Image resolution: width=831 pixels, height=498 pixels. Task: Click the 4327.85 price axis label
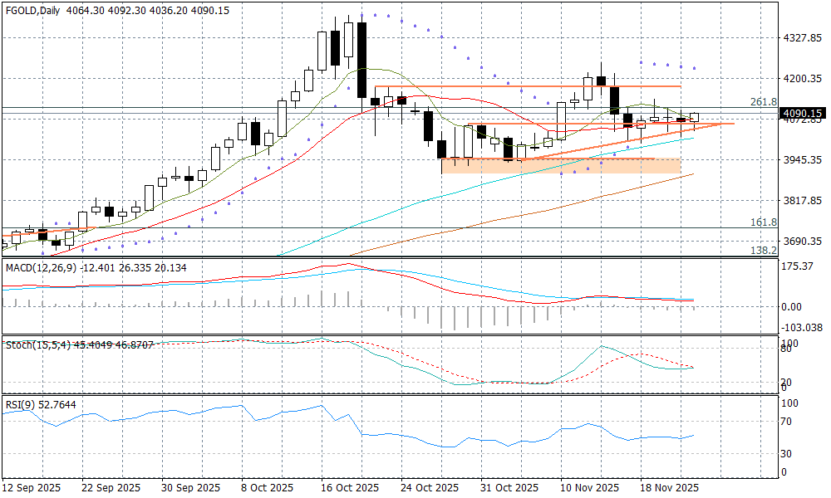803,38
